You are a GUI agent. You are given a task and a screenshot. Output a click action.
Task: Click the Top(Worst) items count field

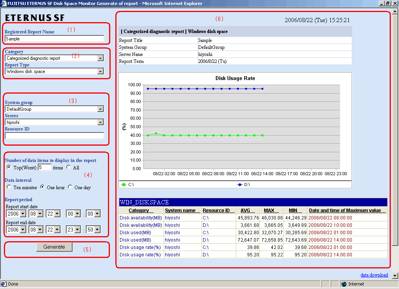(44, 167)
